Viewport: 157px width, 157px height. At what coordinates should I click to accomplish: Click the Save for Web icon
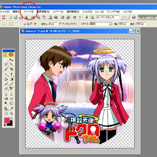(38, 17)
